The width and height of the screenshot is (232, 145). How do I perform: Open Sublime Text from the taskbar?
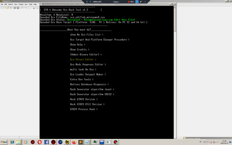pyautogui.click(x=80, y=142)
